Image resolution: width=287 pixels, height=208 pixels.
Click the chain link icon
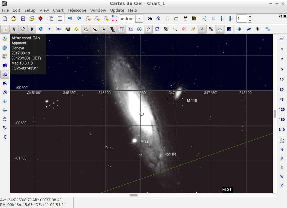pos(249,29)
